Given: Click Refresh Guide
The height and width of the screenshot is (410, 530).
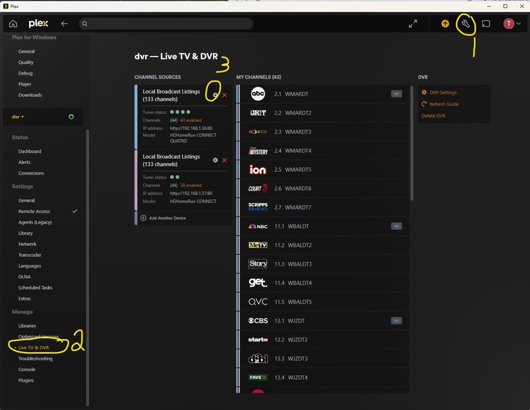Looking at the screenshot, I should (x=440, y=104).
